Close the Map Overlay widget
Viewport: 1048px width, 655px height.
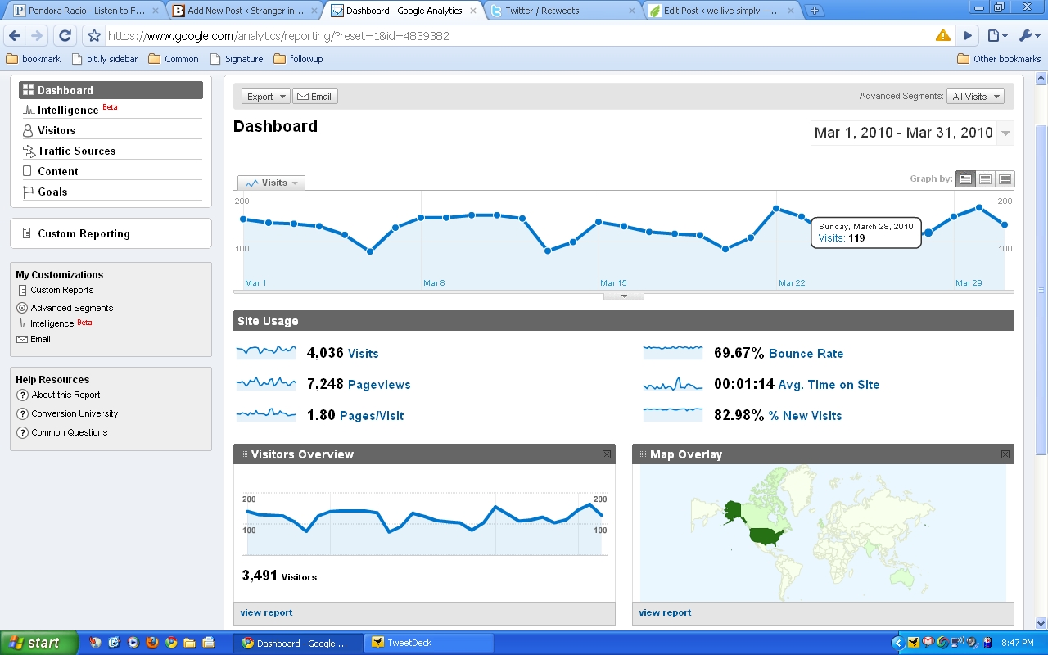[1005, 454]
